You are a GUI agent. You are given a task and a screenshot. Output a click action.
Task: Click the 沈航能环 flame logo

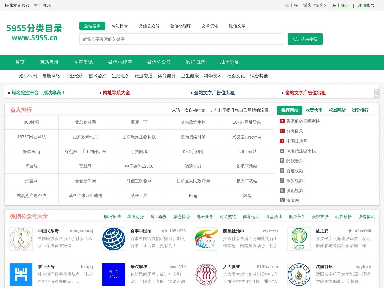point(299,274)
